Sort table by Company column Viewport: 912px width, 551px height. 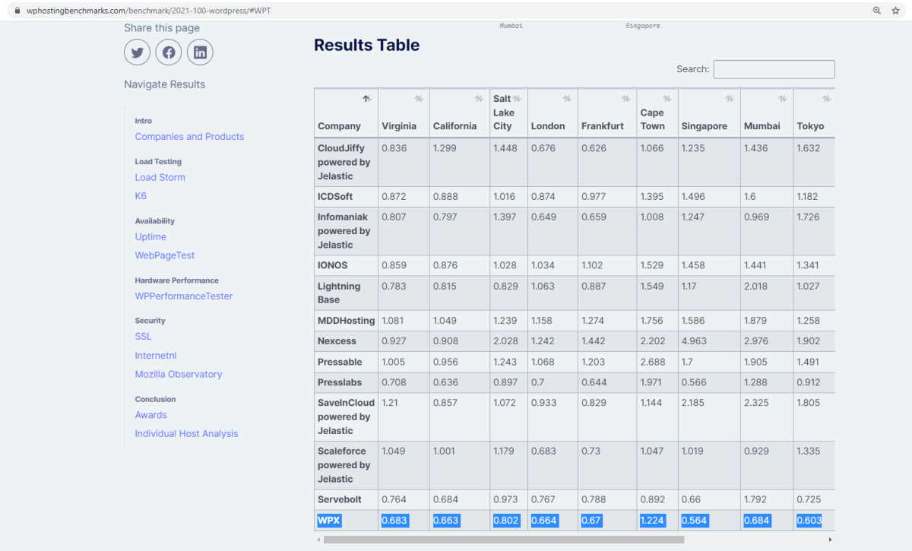click(x=346, y=112)
